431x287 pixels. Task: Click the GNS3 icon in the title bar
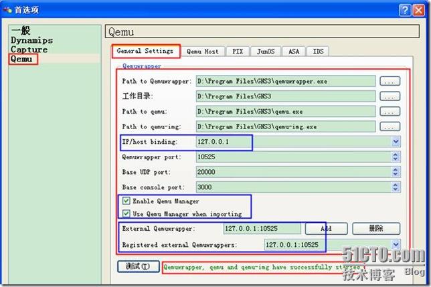coord(7,10)
